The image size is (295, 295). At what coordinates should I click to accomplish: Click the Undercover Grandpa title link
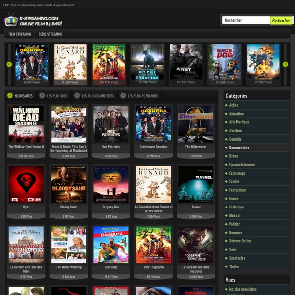point(153,147)
